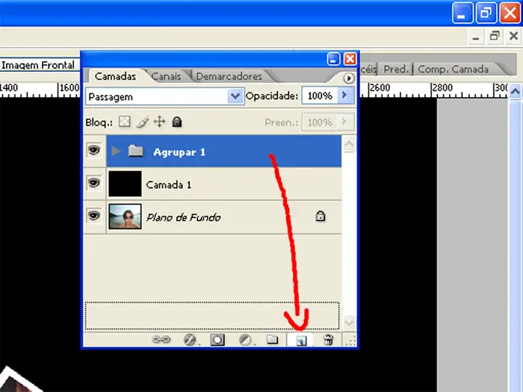The image size is (523, 392).
Task: Hide the Camada 1 layer
Action: coord(94,184)
